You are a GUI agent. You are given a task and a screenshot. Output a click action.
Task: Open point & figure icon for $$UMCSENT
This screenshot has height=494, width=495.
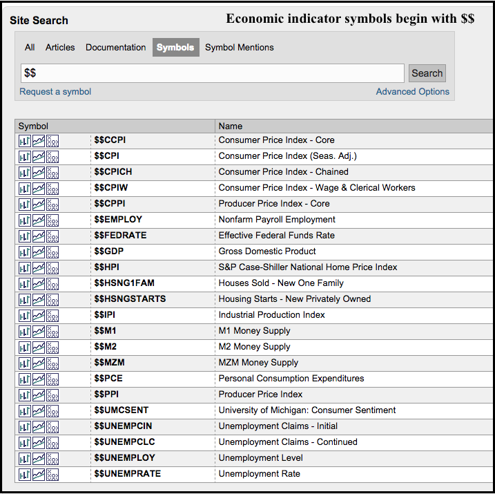[x=52, y=410]
